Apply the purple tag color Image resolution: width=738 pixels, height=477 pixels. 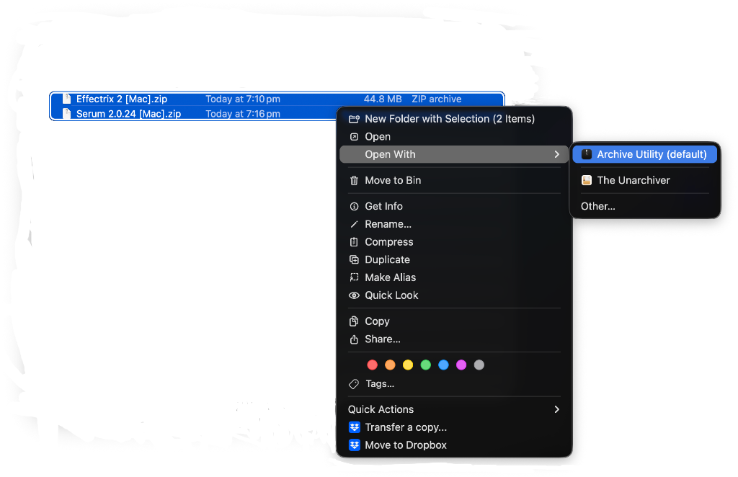coord(461,365)
